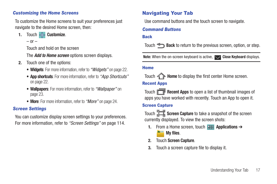Image resolution: width=277 pixels, height=184 pixels.
Task: Click the italic Add to Home screen text
Action: 52,56
